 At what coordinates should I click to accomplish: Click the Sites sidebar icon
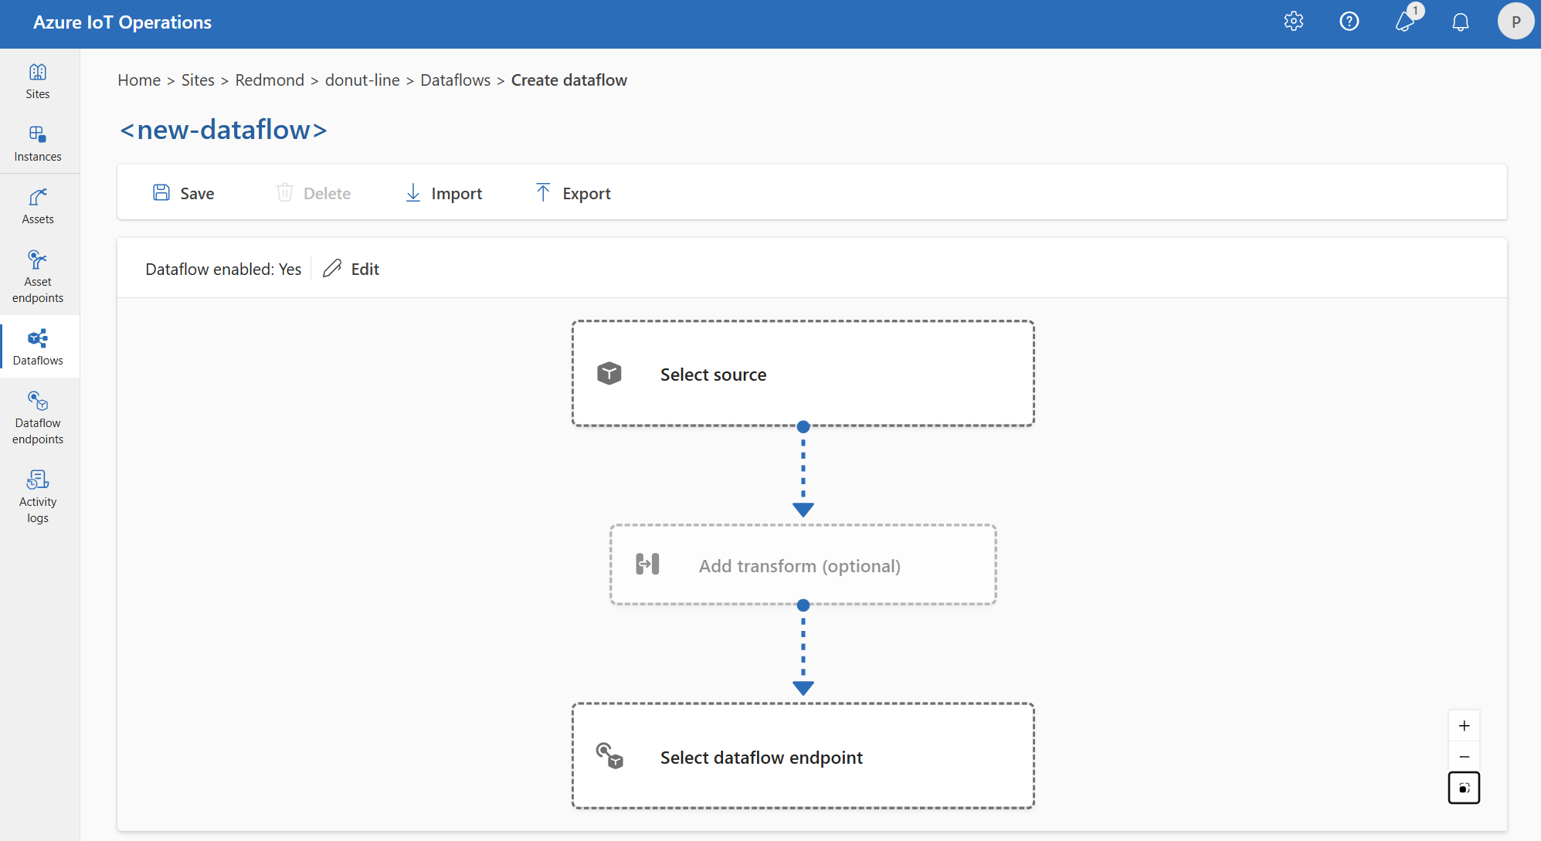[x=37, y=83]
